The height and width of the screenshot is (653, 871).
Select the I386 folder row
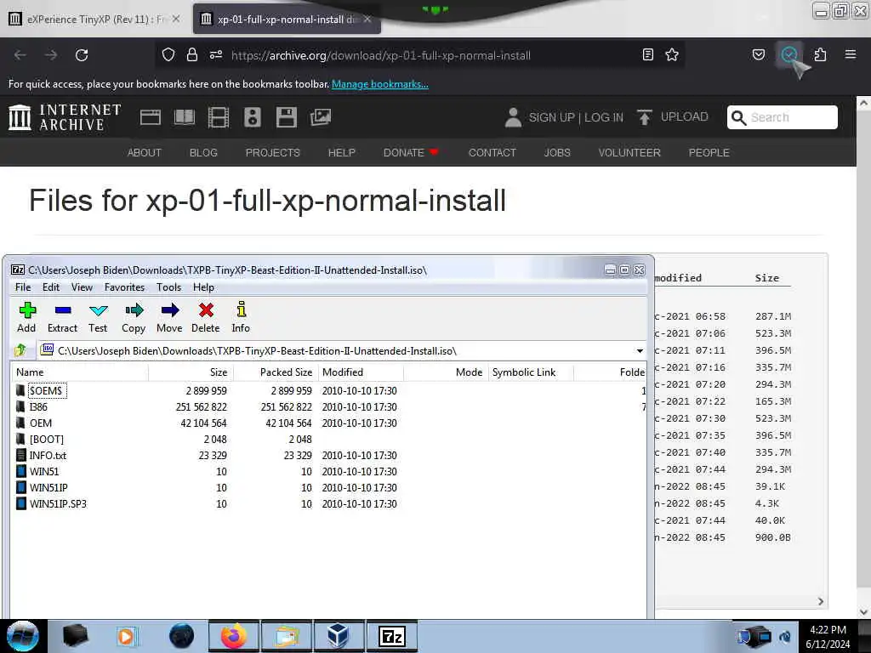click(x=327, y=407)
